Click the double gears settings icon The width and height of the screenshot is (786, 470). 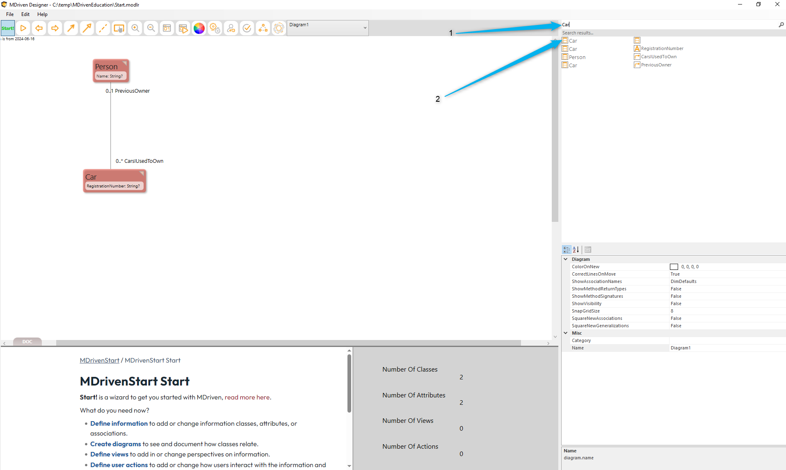click(x=215, y=28)
